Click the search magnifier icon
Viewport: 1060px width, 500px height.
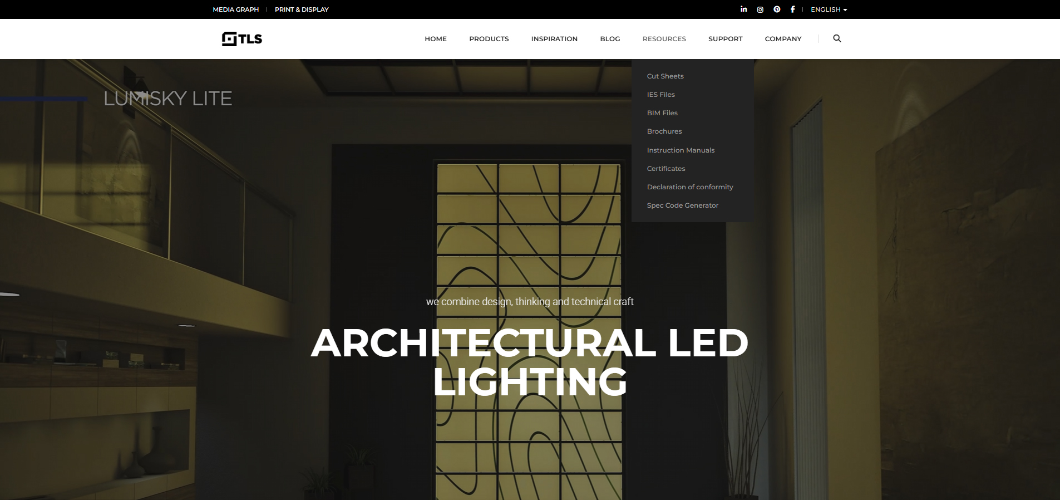837,38
